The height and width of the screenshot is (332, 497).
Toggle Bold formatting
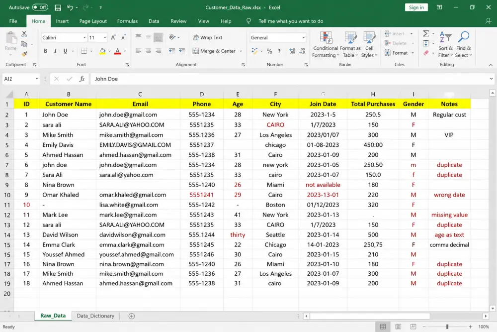pos(45,51)
